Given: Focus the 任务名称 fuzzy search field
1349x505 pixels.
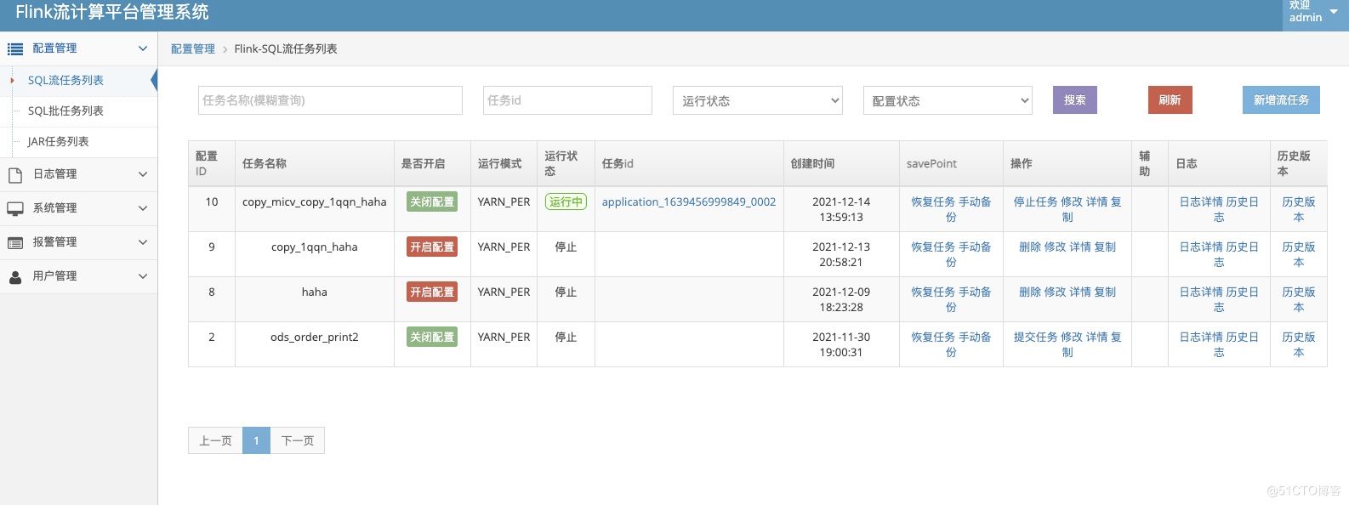Looking at the screenshot, I should pyautogui.click(x=330, y=100).
